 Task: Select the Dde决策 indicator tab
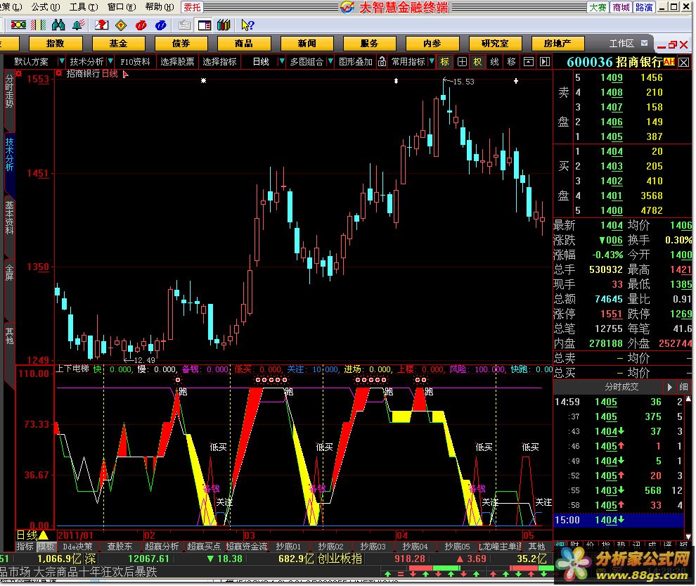[x=77, y=547]
